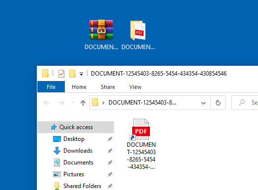Go up one folder level arrow
Viewport: 258px width, 190px height.
tap(83, 103)
